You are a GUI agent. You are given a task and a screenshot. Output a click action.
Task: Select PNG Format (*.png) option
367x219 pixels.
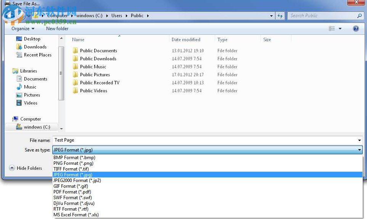coord(208,163)
